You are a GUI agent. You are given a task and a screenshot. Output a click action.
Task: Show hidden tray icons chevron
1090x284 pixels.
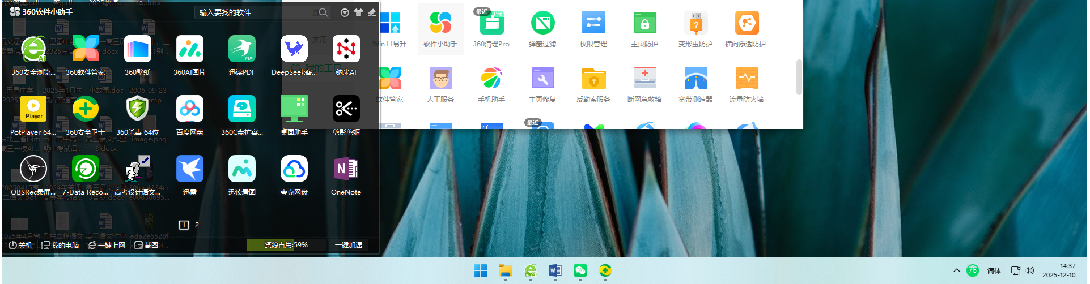pyautogui.click(x=957, y=270)
